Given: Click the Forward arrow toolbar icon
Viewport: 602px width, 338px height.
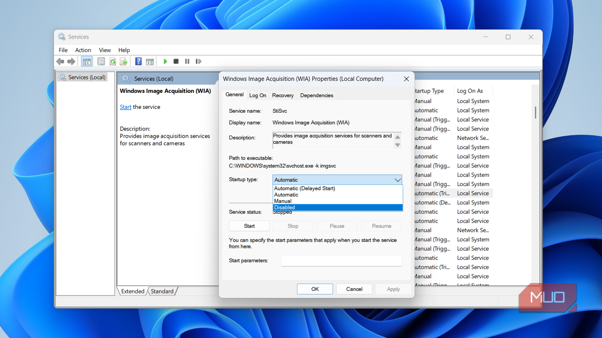Looking at the screenshot, I should click(71, 61).
